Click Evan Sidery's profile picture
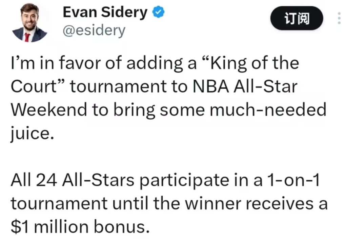The image size is (347, 242). click(29, 23)
